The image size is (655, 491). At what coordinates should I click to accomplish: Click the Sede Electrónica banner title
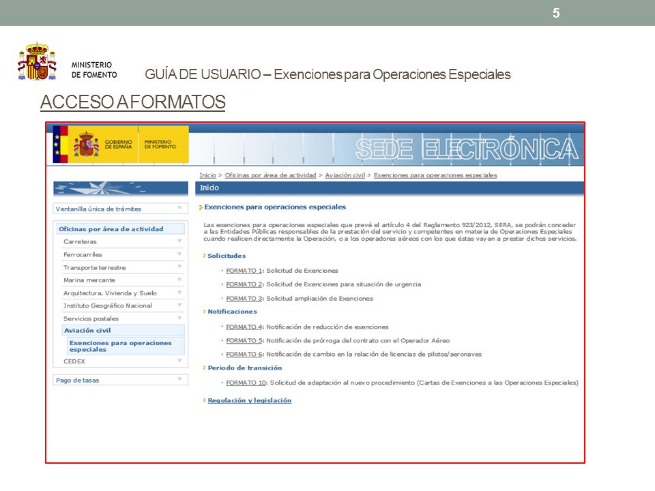pyautogui.click(x=467, y=149)
